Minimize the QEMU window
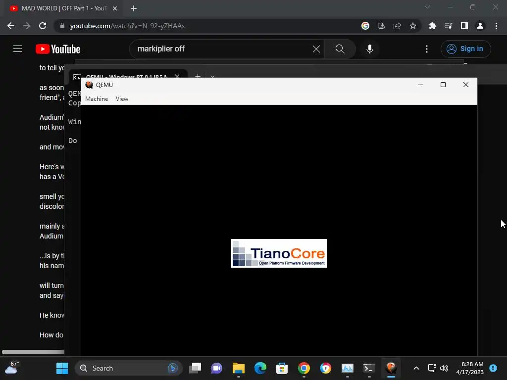Image resolution: width=507 pixels, height=380 pixels. pos(421,85)
